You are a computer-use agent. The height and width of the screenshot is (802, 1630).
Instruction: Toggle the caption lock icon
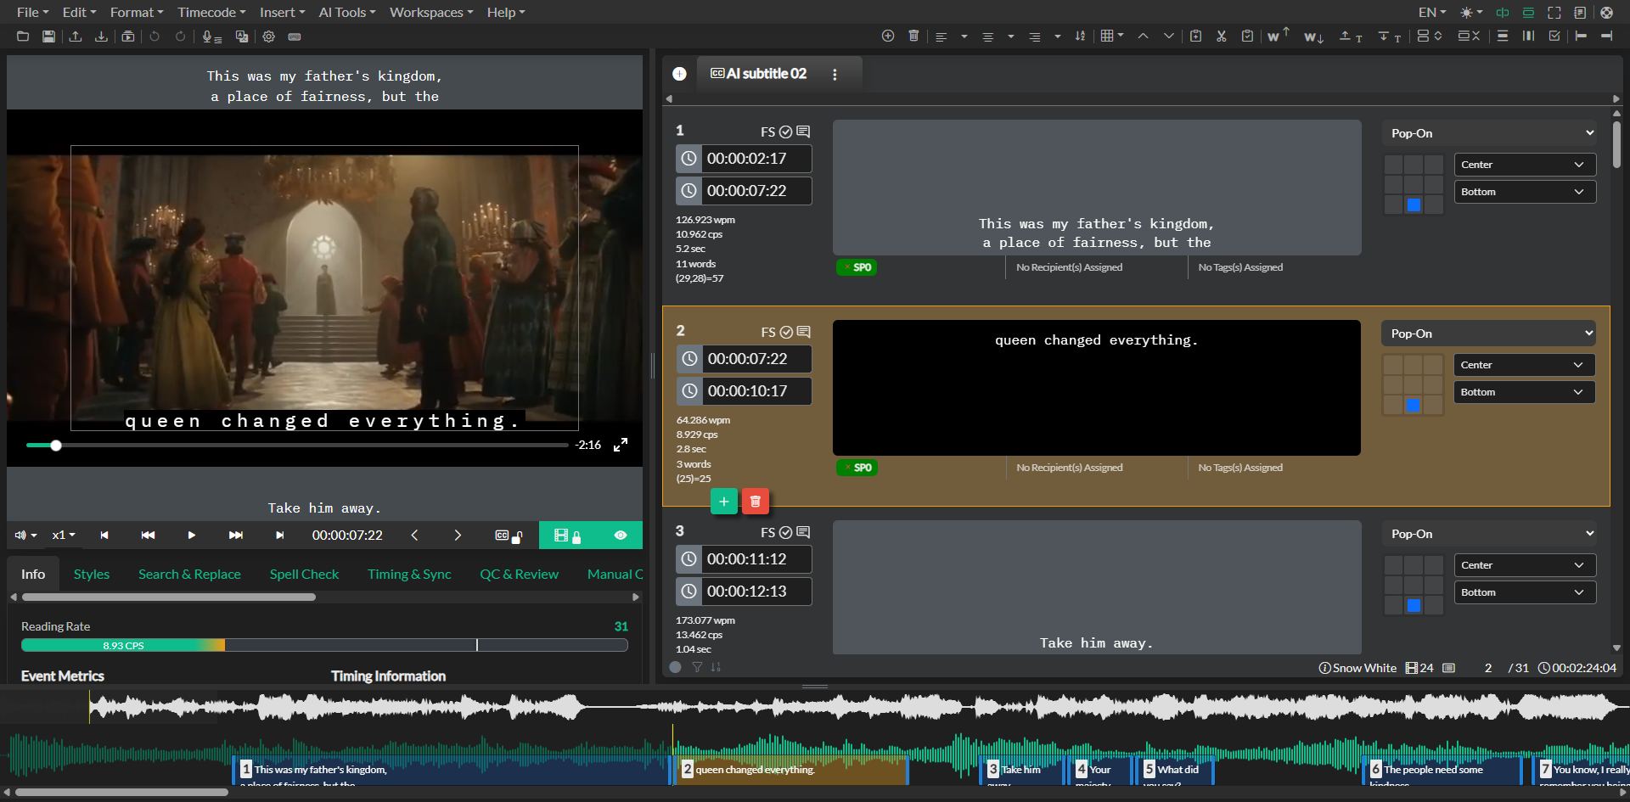tap(509, 536)
